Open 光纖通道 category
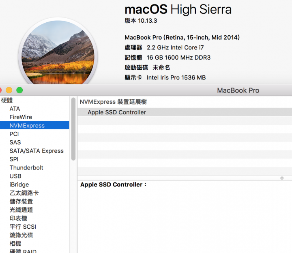Screen dimensions: 292x253 21,210
